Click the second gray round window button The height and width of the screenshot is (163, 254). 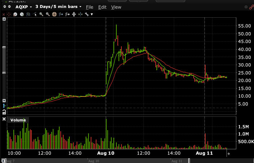[9, 7]
